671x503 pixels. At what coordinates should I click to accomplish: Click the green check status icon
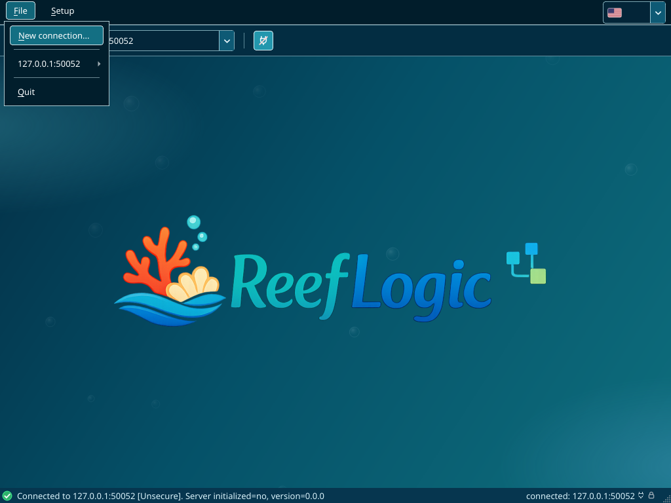click(7, 496)
